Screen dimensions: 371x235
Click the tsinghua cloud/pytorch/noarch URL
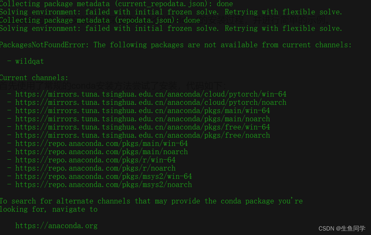[151, 102]
